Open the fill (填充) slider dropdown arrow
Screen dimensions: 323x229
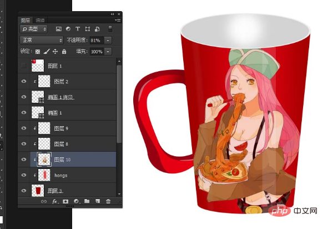tap(108, 52)
